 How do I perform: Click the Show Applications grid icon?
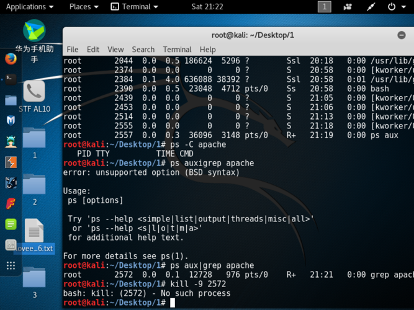[x=11, y=265]
